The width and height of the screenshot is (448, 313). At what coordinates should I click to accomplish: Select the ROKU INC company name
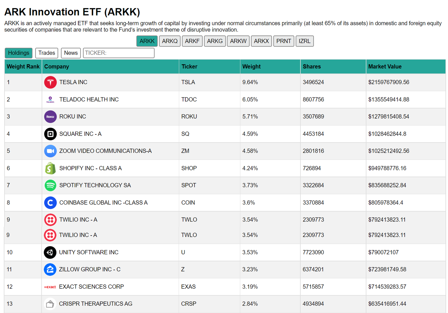tap(72, 117)
